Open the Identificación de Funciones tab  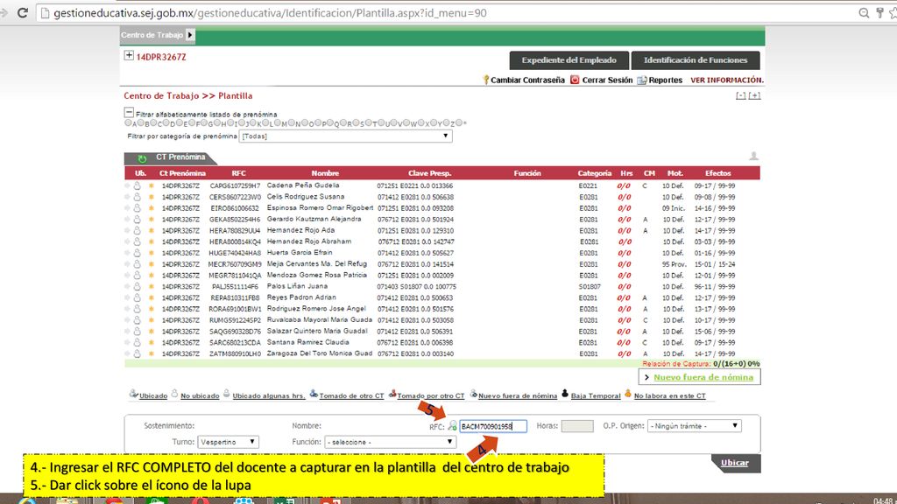[x=696, y=60]
